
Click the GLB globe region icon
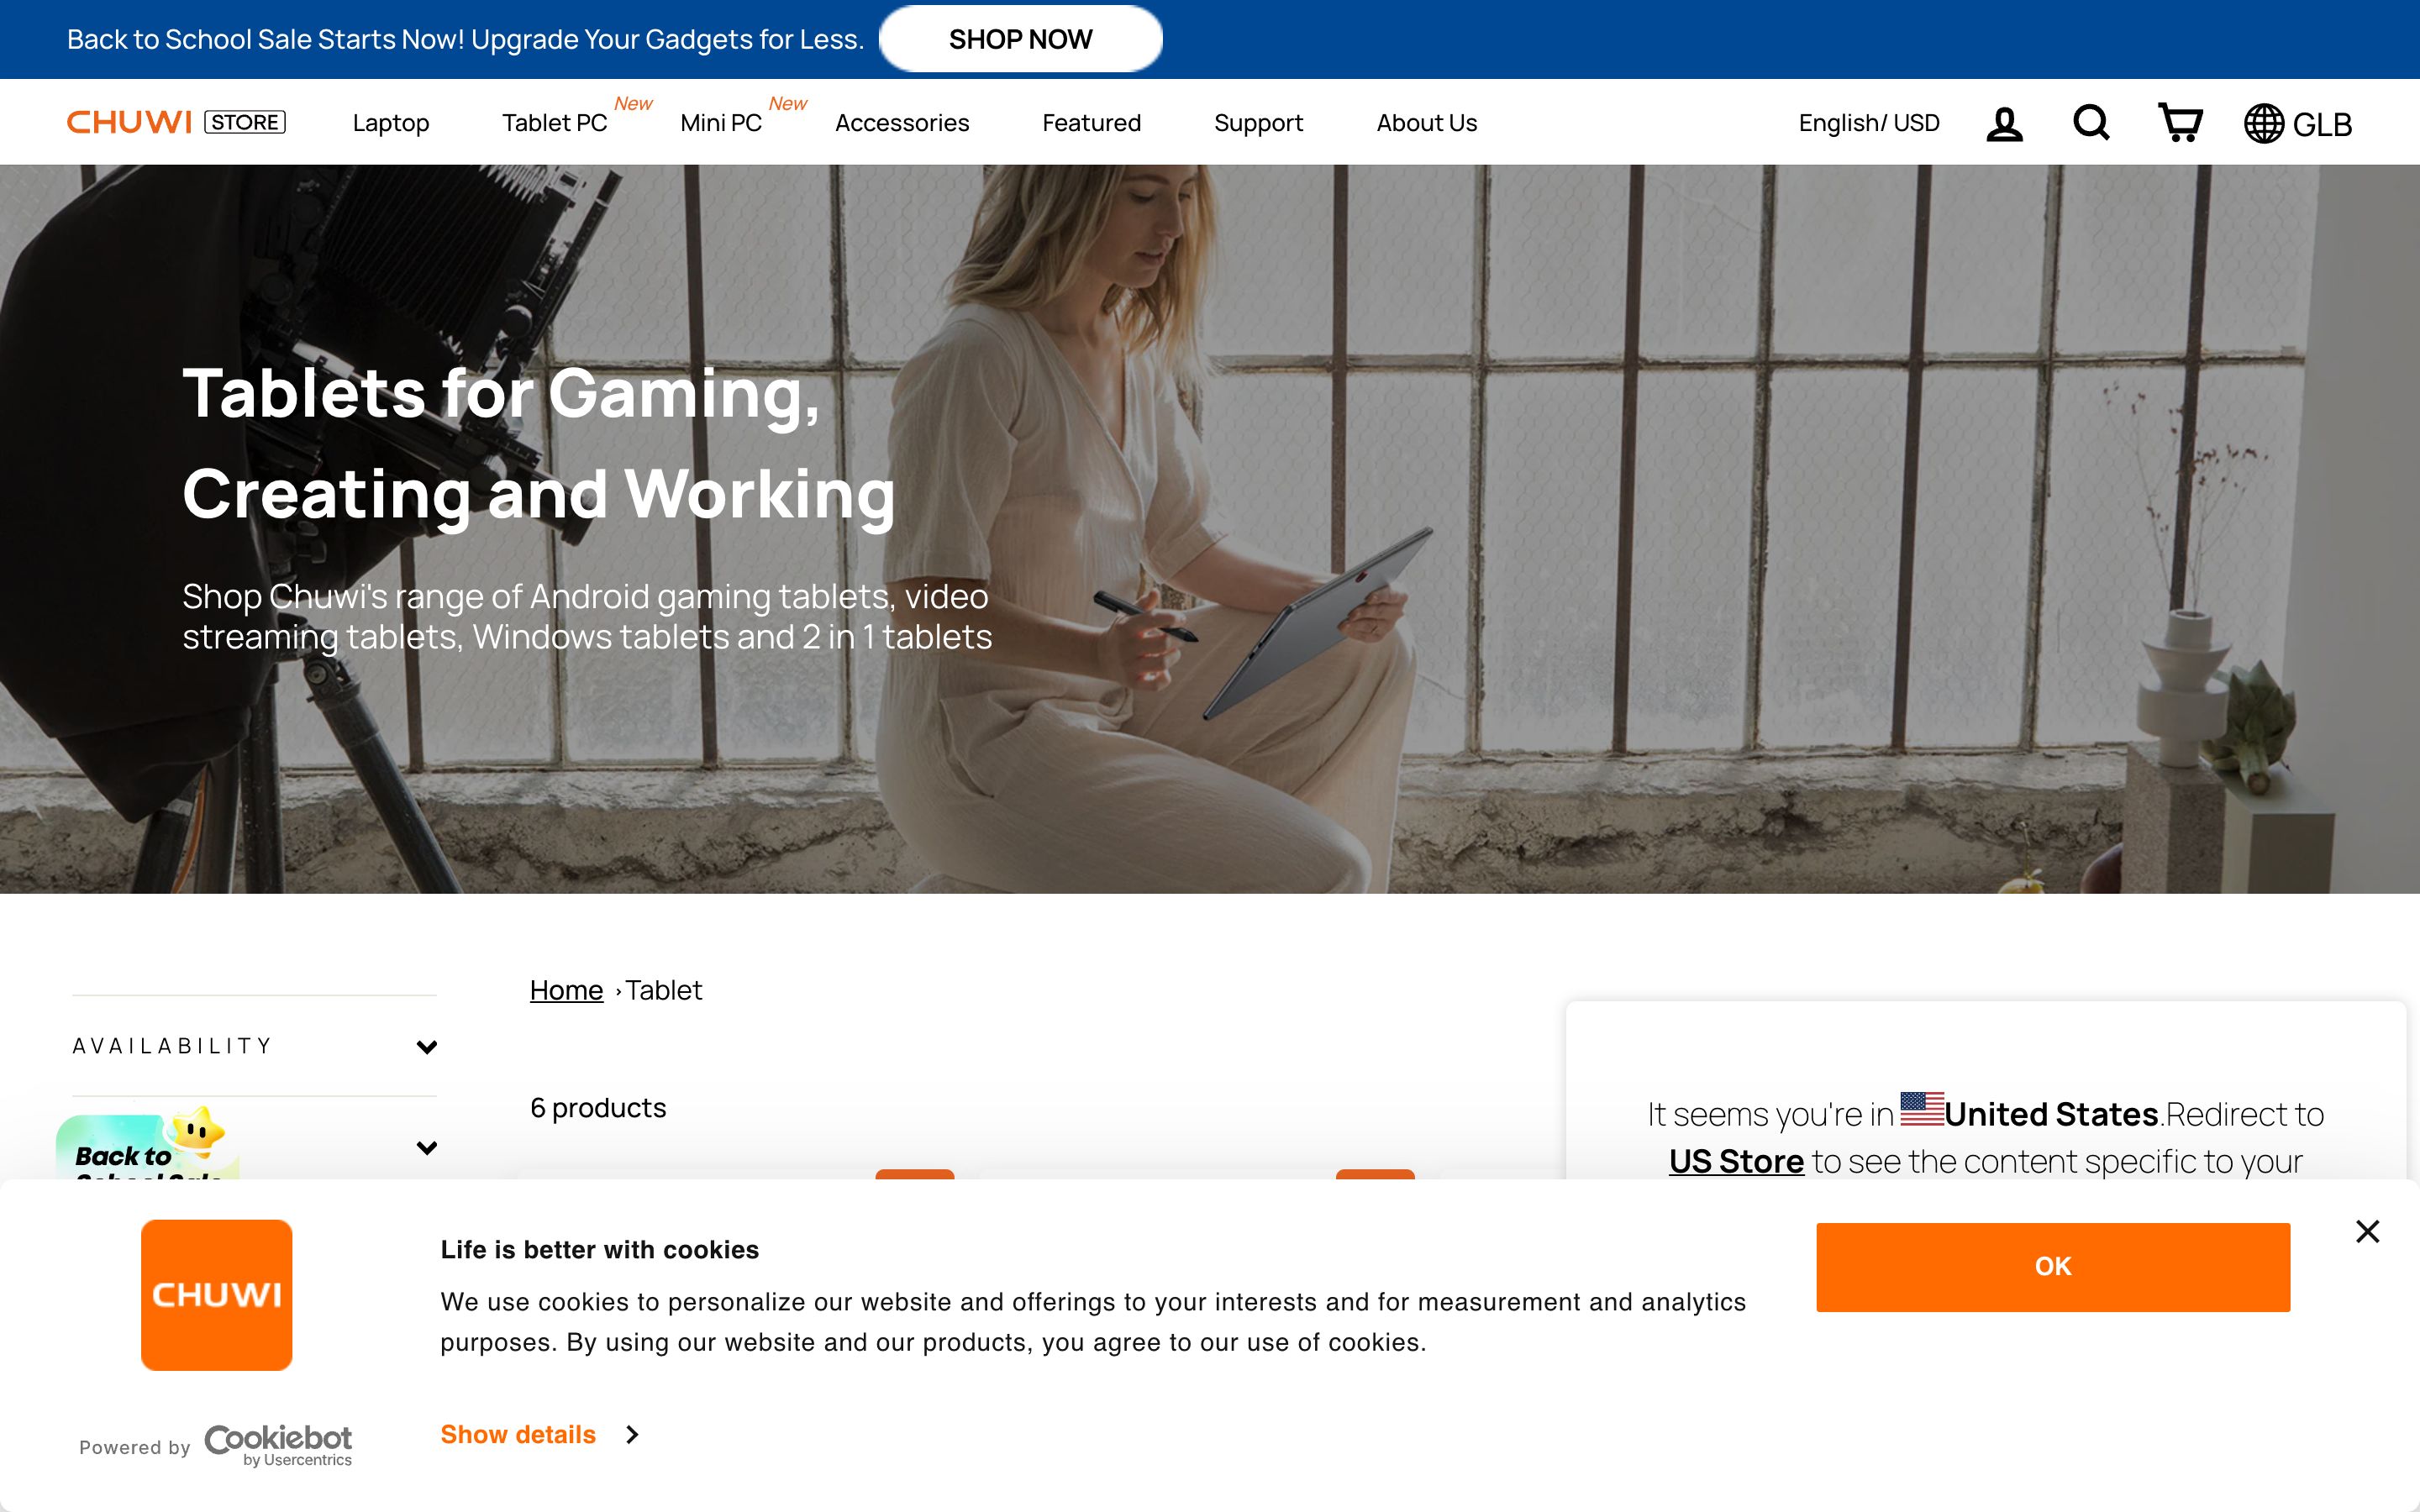click(x=2297, y=124)
